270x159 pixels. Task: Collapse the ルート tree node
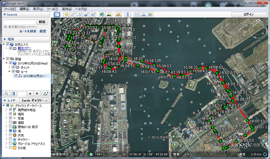tap(10, 71)
